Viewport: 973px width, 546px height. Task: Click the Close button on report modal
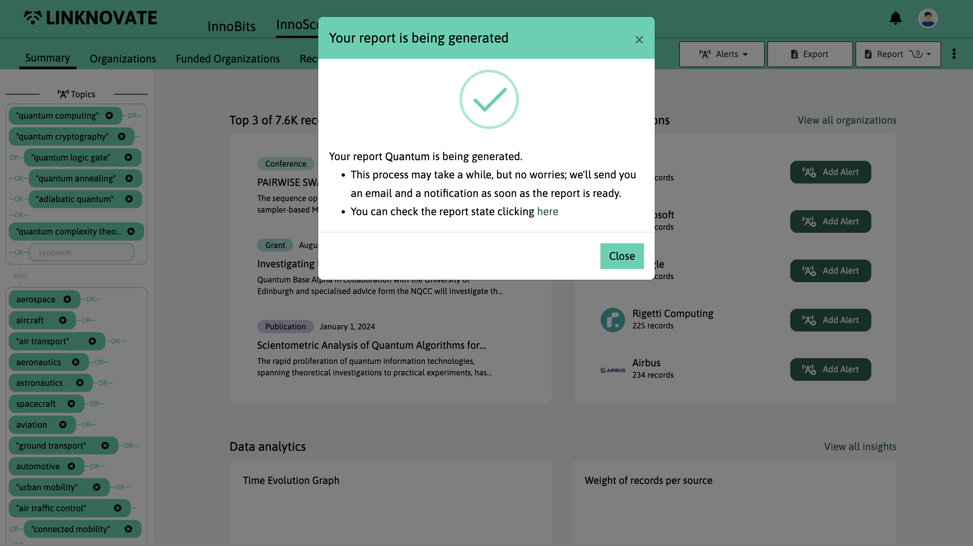pyautogui.click(x=622, y=256)
